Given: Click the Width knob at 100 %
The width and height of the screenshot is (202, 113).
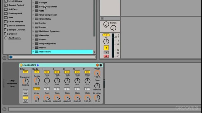Looking at the screenshot, I should pos(97,73).
